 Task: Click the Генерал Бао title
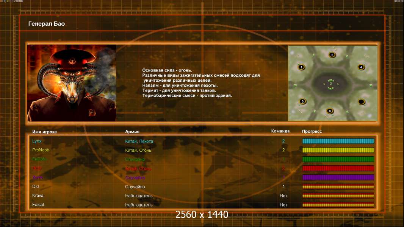[46, 24]
